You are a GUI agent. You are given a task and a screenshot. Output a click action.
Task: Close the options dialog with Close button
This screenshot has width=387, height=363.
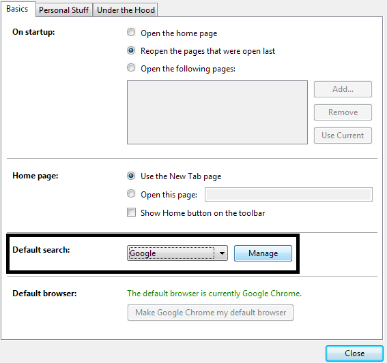(x=354, y=353)
